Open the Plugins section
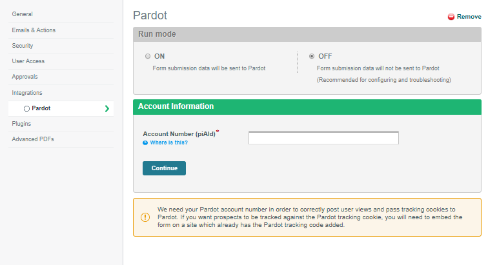Image resolution: width=488 pixels, height=265 pixels. pyautogui.click(x=21, y=123)
